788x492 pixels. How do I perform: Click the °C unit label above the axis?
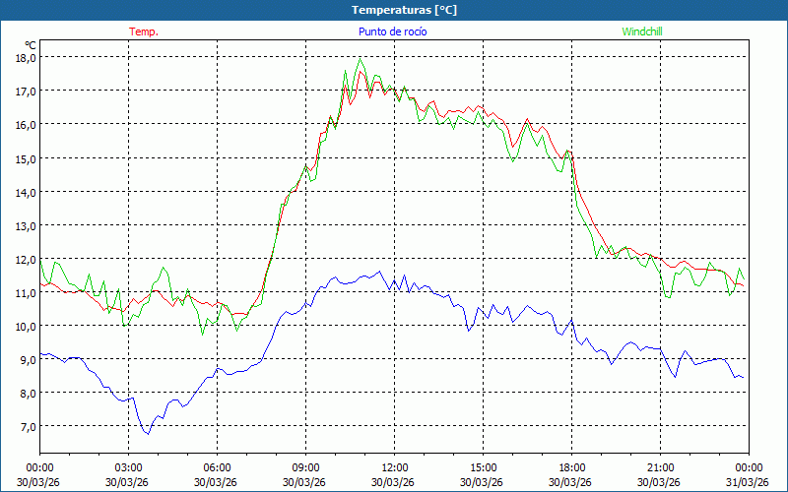31,45
